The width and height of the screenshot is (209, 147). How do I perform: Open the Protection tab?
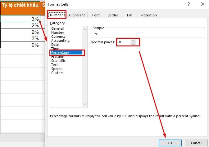[x=148, y=15]
